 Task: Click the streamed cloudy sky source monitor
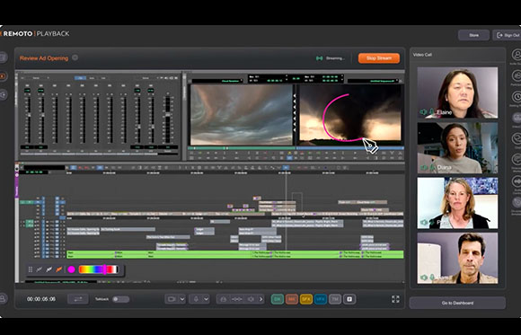pyautogui.click(x=242, y=115)
